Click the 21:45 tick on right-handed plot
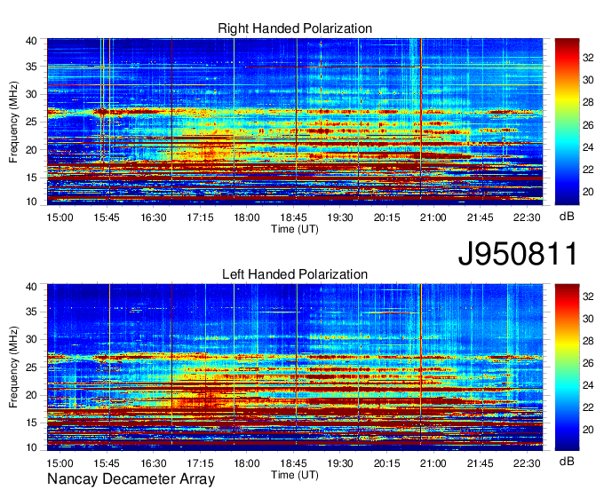The height and width of the screenshot is (490, 604). (481, 217)
